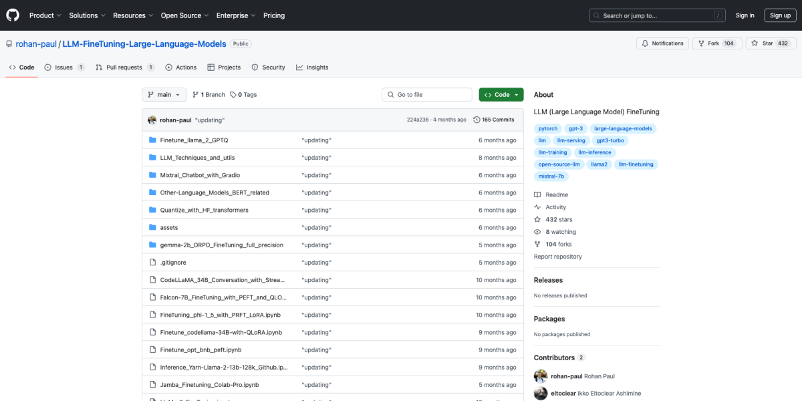This screenshot has height=401, width=802.
Task: Fork the repository
Action: [708, 43]
